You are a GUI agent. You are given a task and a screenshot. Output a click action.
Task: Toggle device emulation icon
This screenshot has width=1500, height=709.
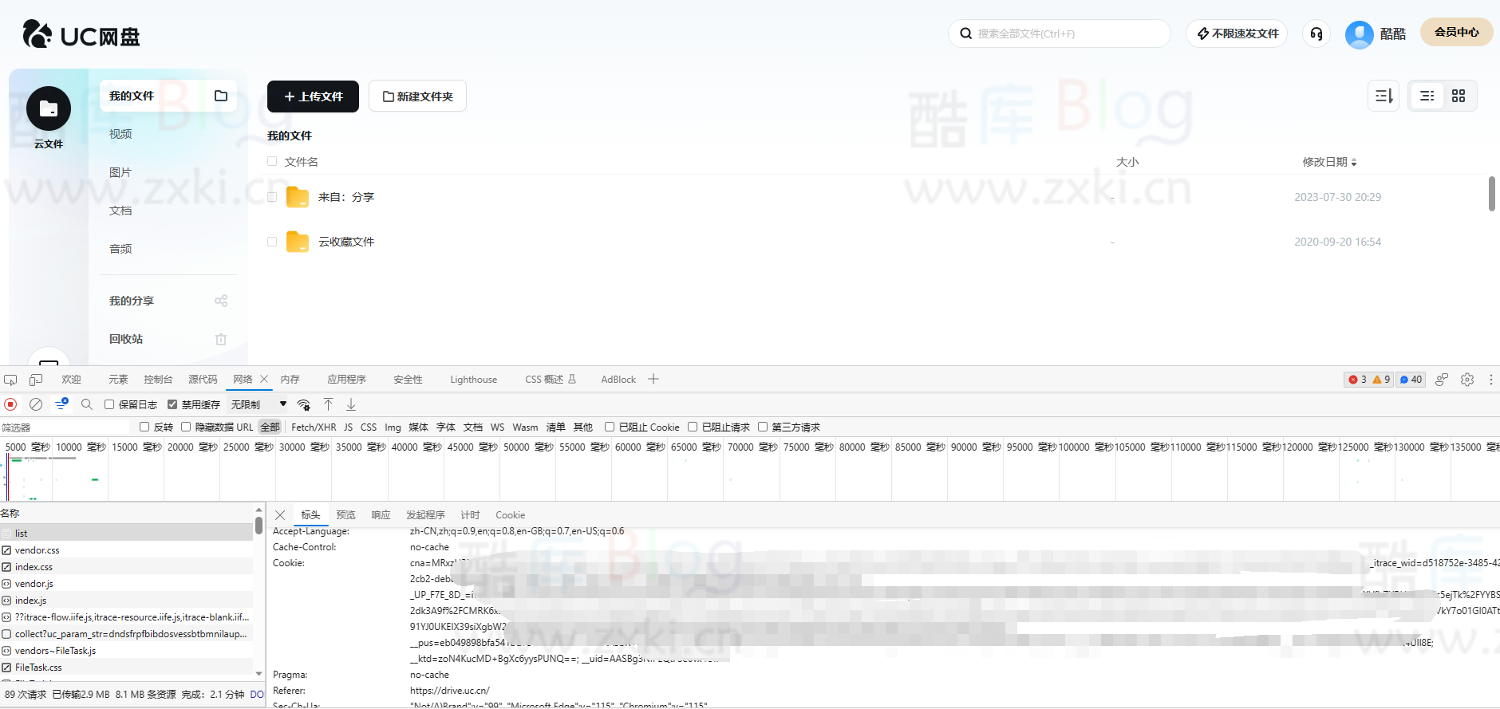[x=36, y=380]
